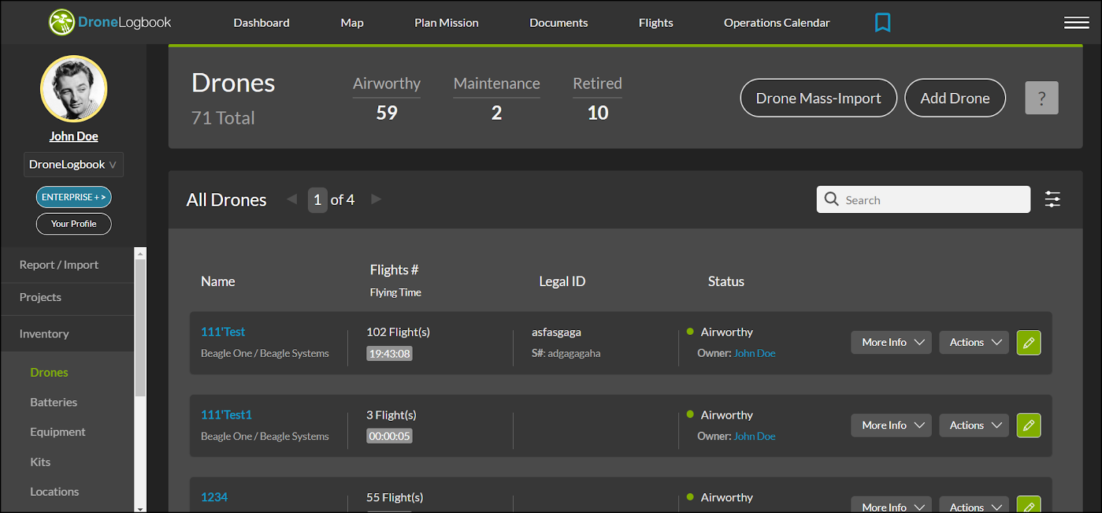1102x513 pixels.
Task: Open the bookmark icon in top bar
Action: pos(882,23)
